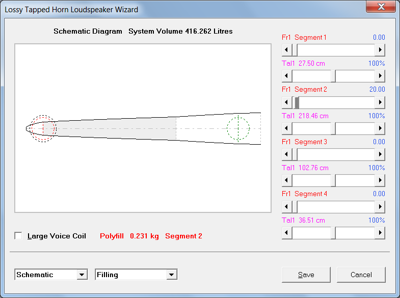Screen dimensions: 400x298
Task: Click the Fr1 Segment 1 slider thumb
Action: [x=295, y=50]
